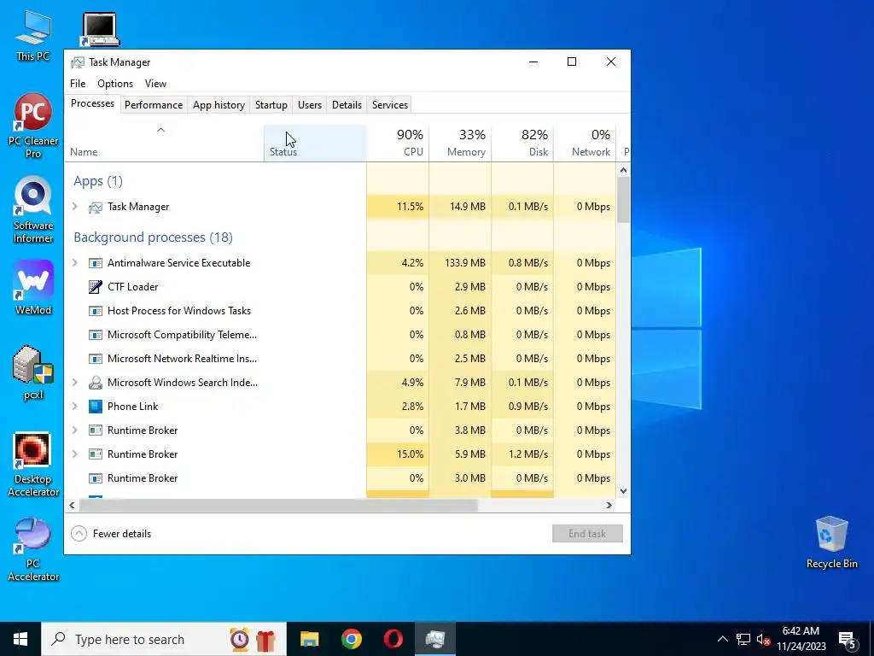Expand the Phone Link process

pos(75,406)
